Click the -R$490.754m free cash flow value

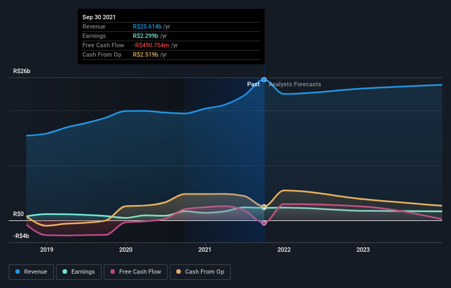[151, 45]
